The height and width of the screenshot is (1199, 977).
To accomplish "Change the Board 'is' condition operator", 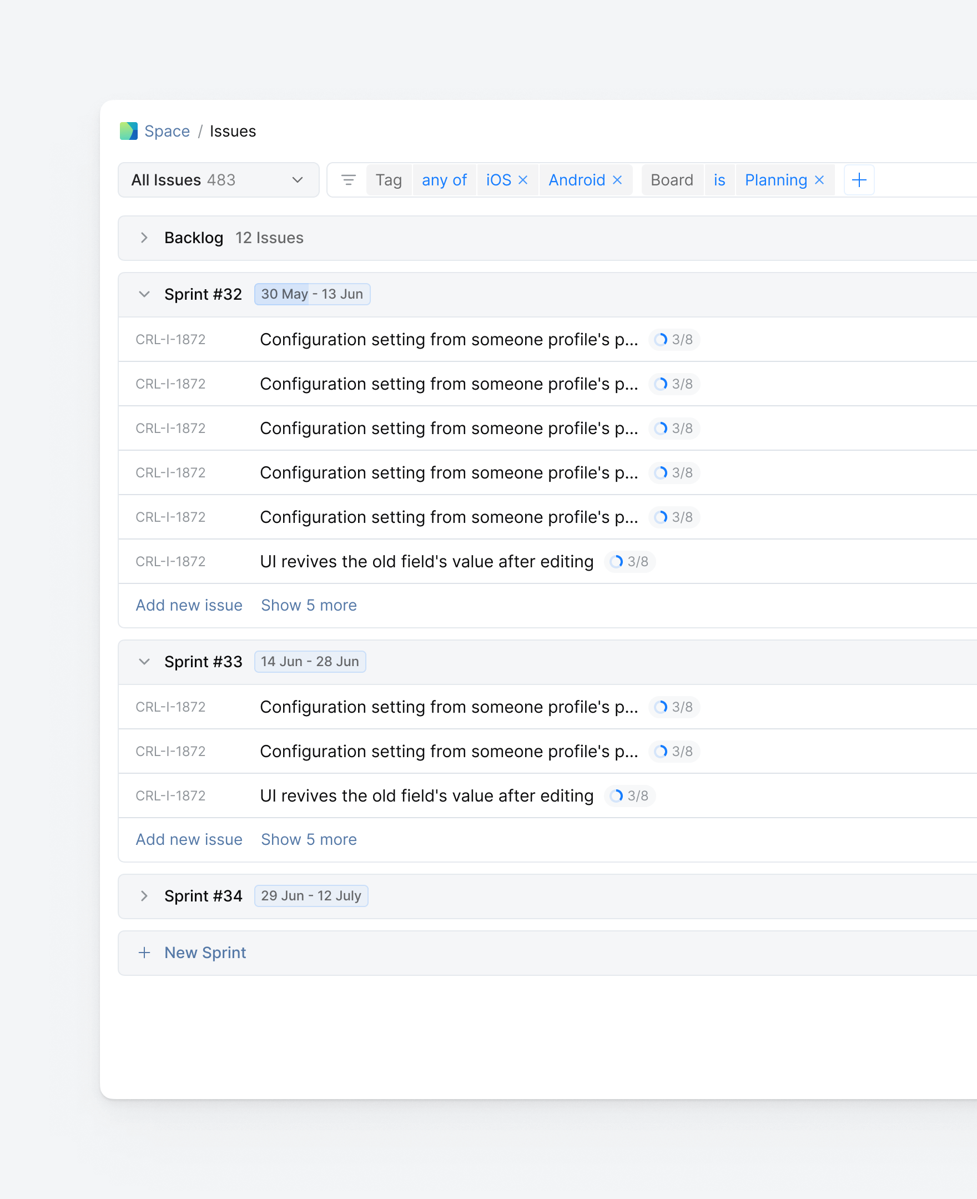I will pos(719,180).
